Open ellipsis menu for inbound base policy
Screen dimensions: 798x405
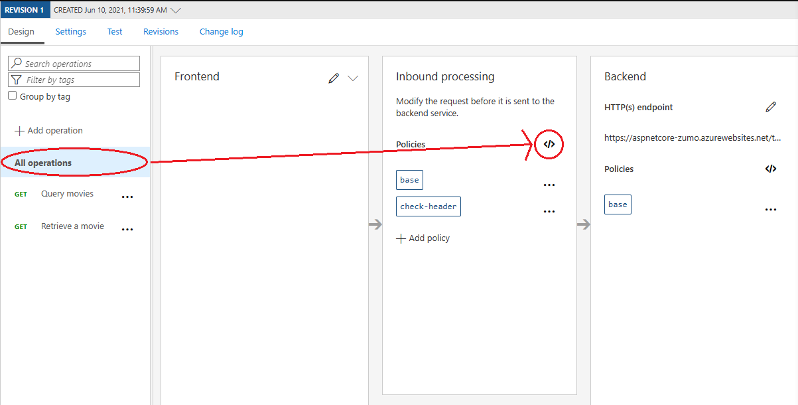click(x=549, y=185)
